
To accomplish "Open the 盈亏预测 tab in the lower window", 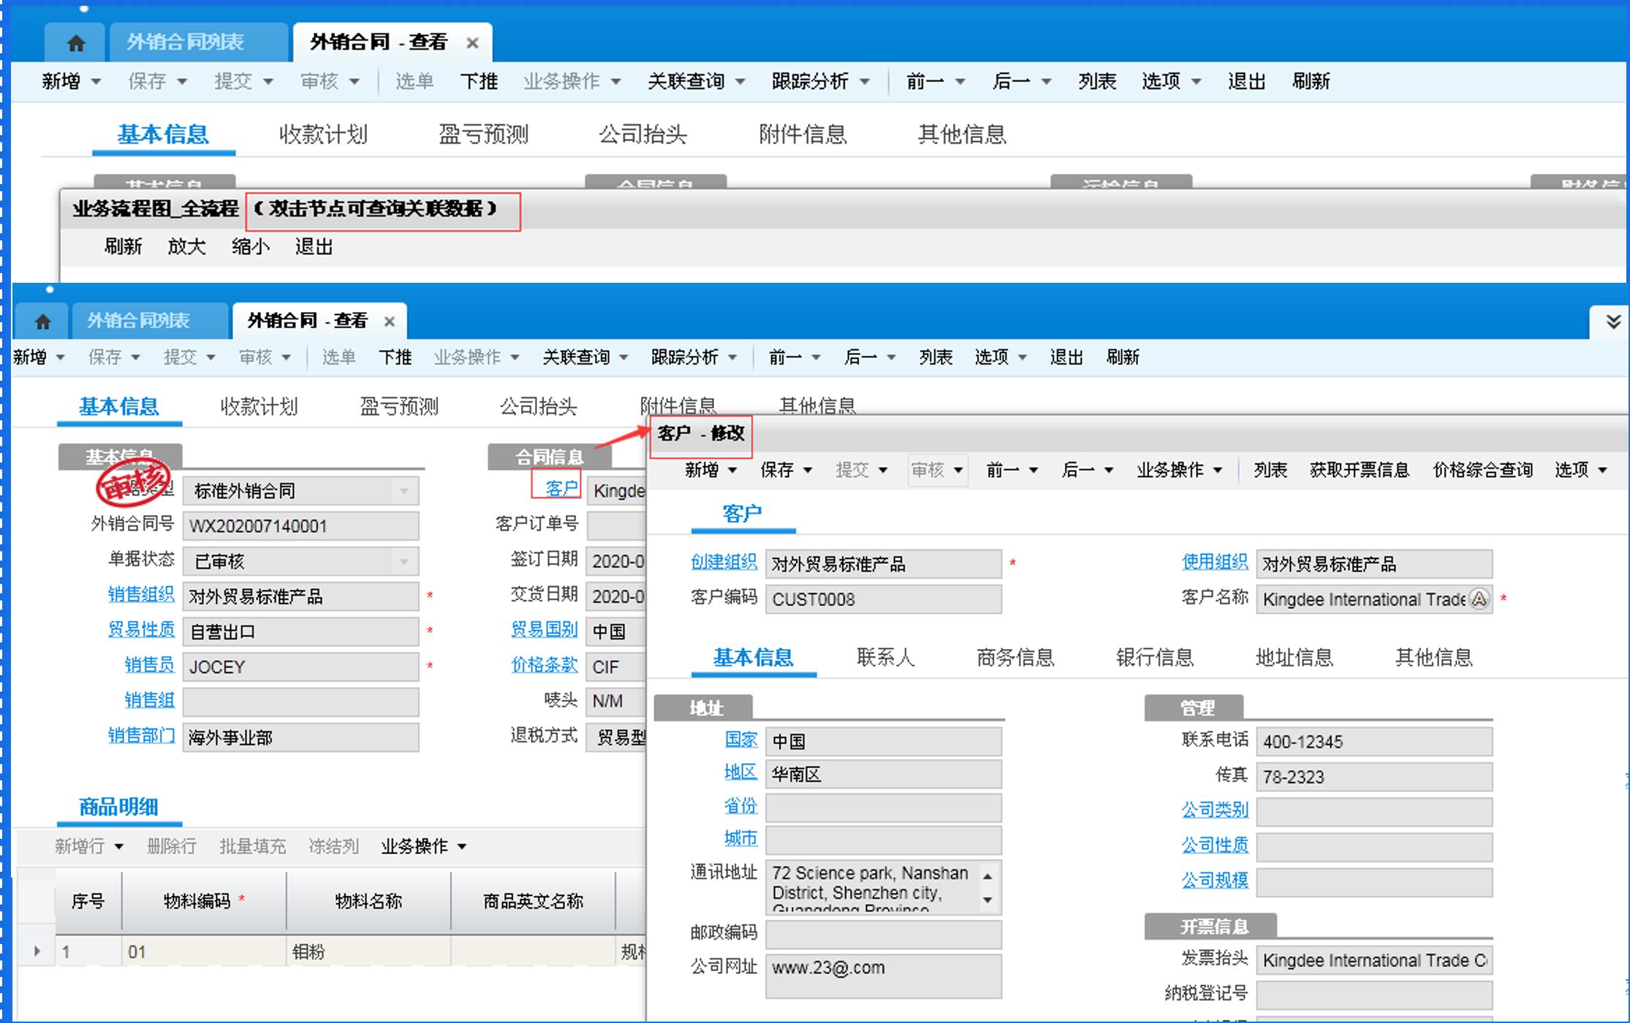I will [399, 406].
